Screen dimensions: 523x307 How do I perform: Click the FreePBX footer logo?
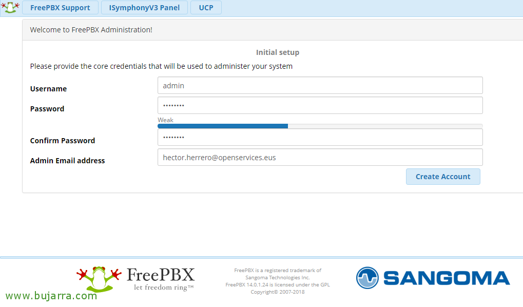[x=135, y=279]
